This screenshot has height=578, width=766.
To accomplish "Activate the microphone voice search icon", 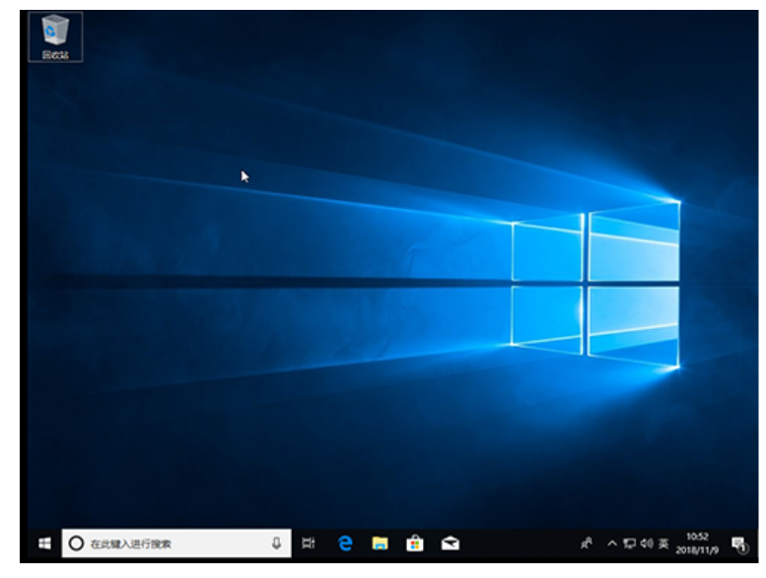I will [276, 544].
